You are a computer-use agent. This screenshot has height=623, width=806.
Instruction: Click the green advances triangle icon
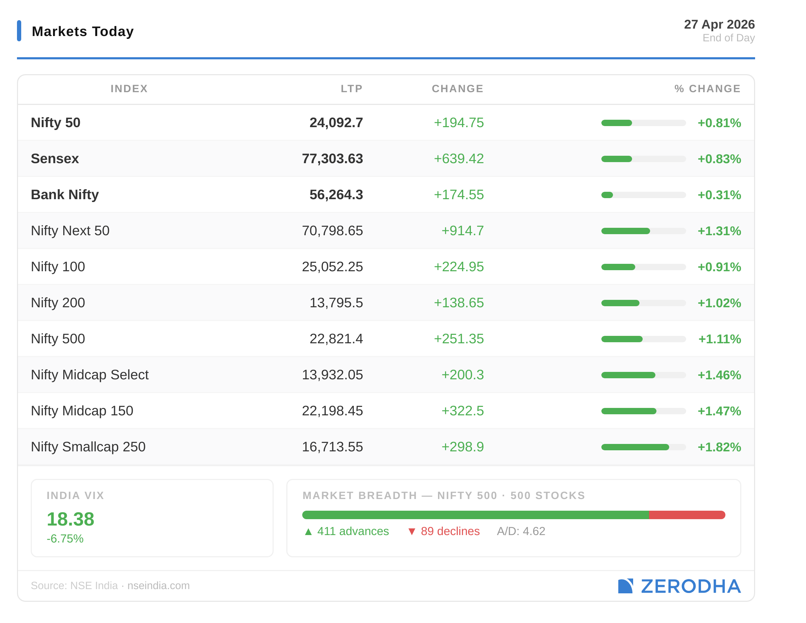309,532
